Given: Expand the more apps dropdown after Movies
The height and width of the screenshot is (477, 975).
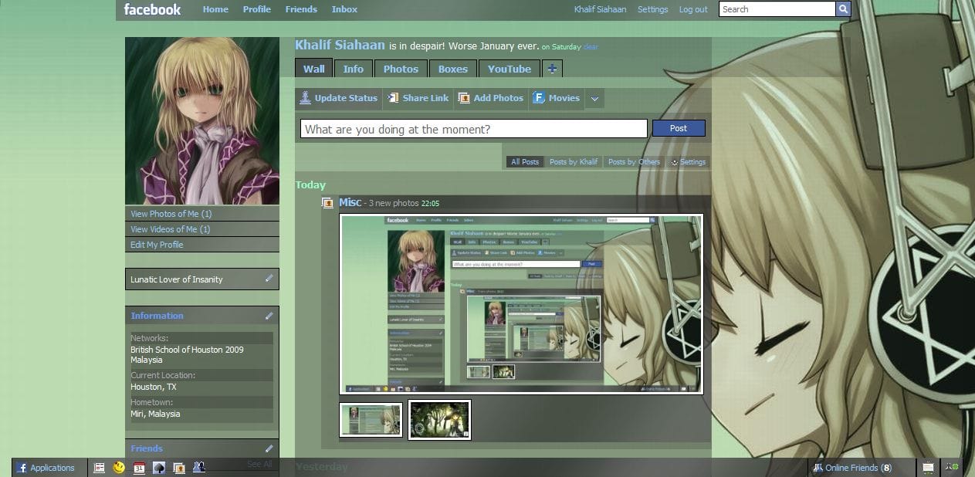Looking at the screenshot, I should pyautogui.click(x=594, y=98).
